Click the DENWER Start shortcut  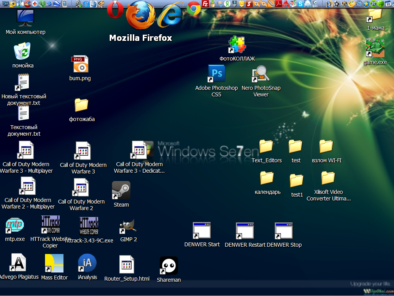tap(202, 230)
